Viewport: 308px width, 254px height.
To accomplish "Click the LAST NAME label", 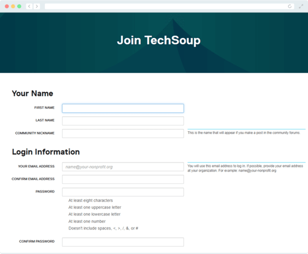I will click(45, 120).
